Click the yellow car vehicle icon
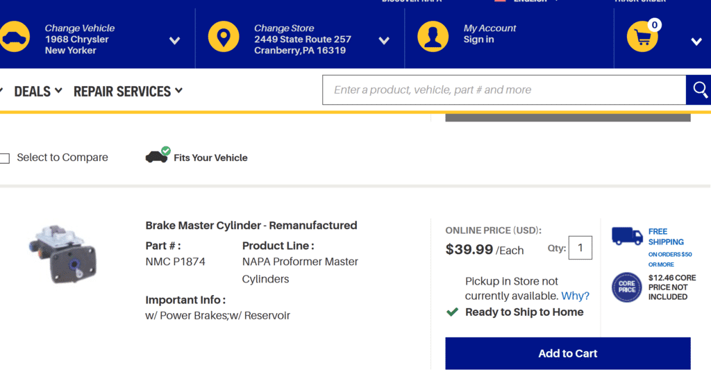Viewport: 711px width, 388px height. point(14,38)
